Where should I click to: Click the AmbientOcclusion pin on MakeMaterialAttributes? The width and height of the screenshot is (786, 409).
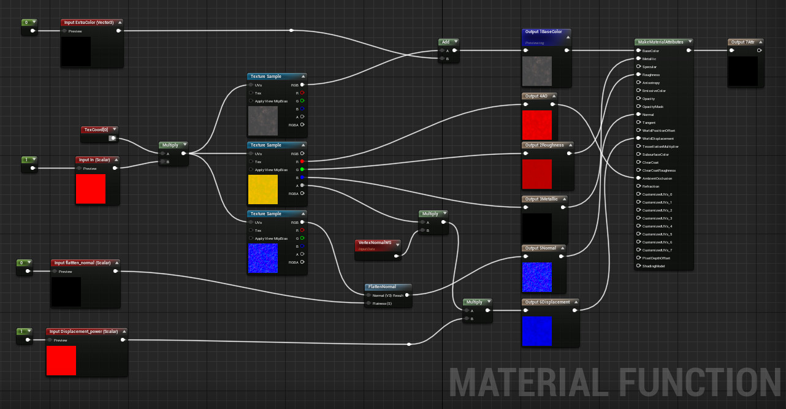[x=638, y=178]
